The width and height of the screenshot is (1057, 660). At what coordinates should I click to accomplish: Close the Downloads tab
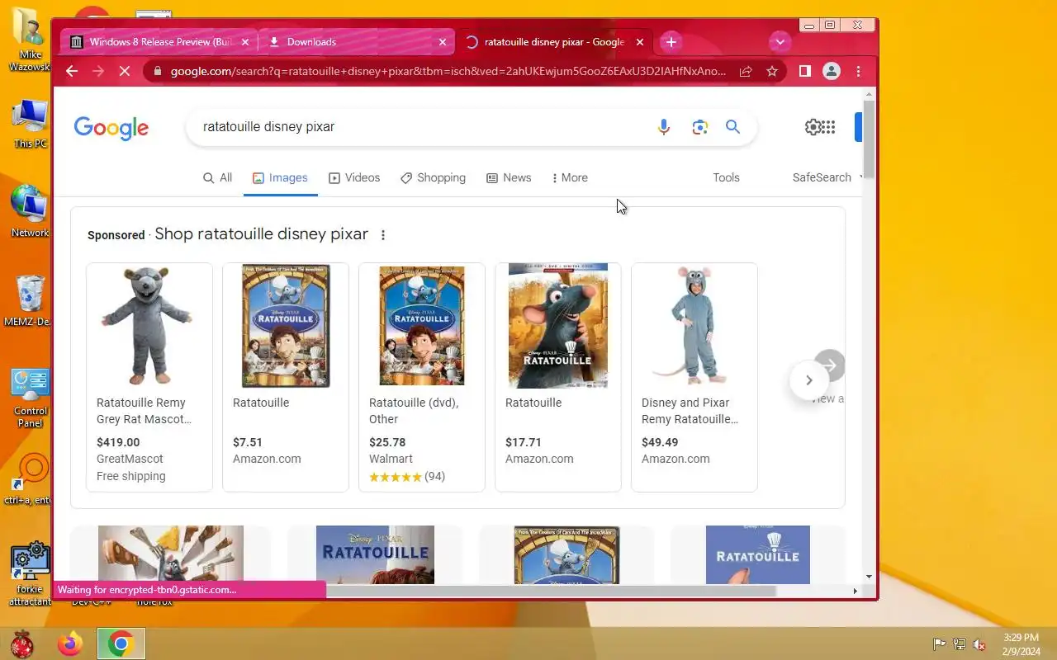pos(443,42)
